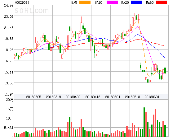
Task: Click the 20180518 date label
Action: pos(132,97)
